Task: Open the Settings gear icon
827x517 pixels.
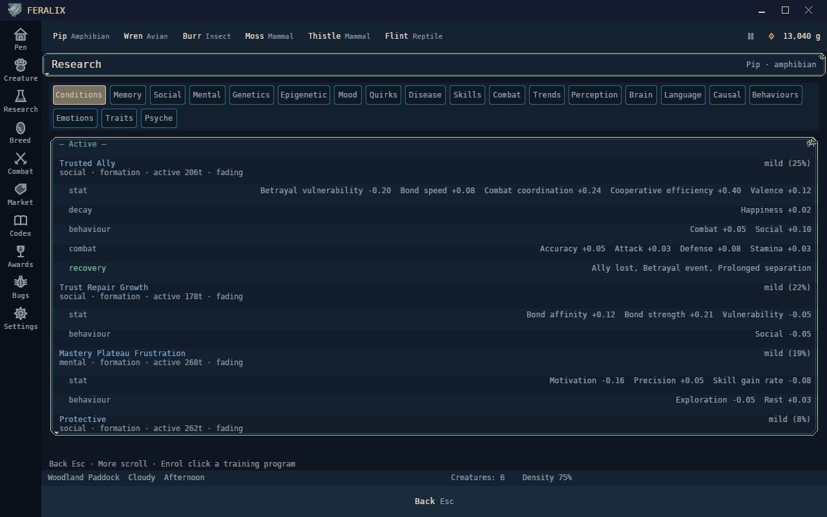Action: point(21,313)
